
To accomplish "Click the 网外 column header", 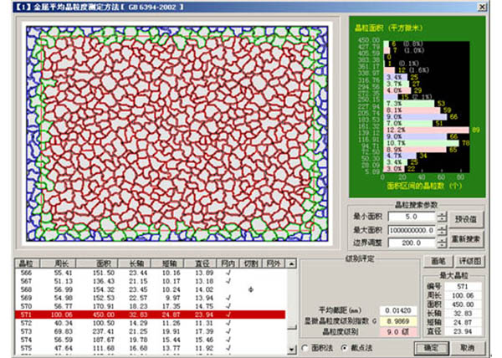I will pos(274,263).
